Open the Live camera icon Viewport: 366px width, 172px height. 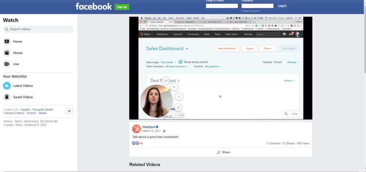tap(7, 64)
